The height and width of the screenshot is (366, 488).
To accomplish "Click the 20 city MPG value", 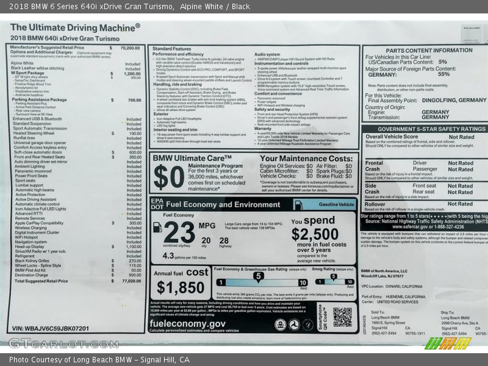I will pos(206,240).
